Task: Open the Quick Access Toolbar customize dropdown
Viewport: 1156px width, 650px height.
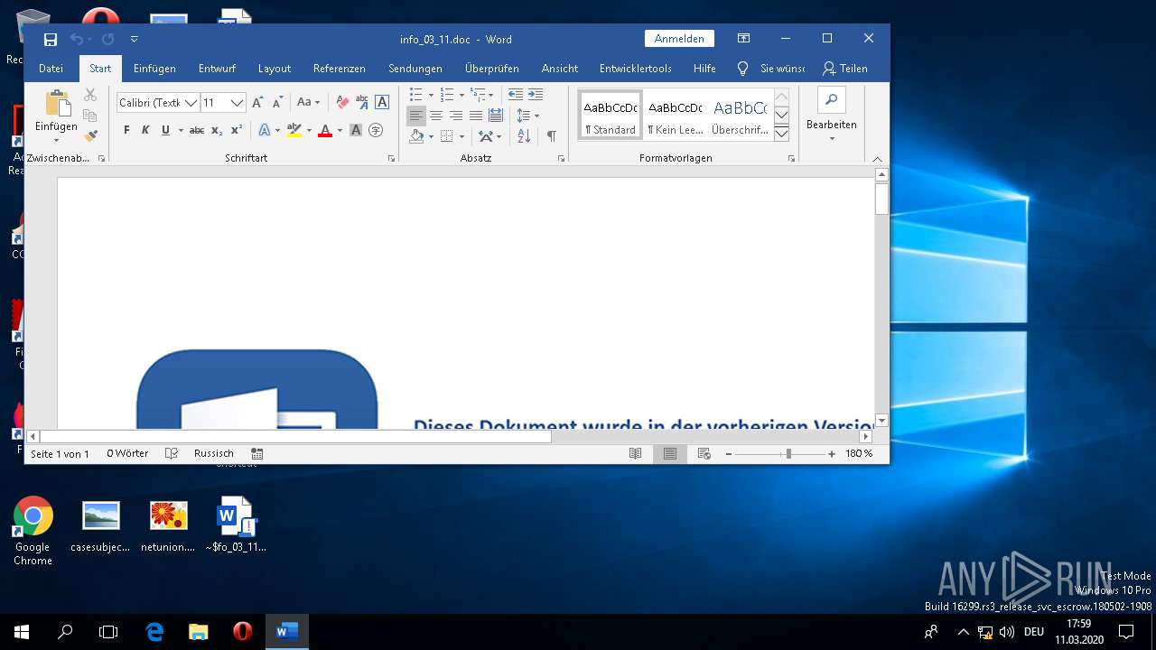Action: pos(135,39)
